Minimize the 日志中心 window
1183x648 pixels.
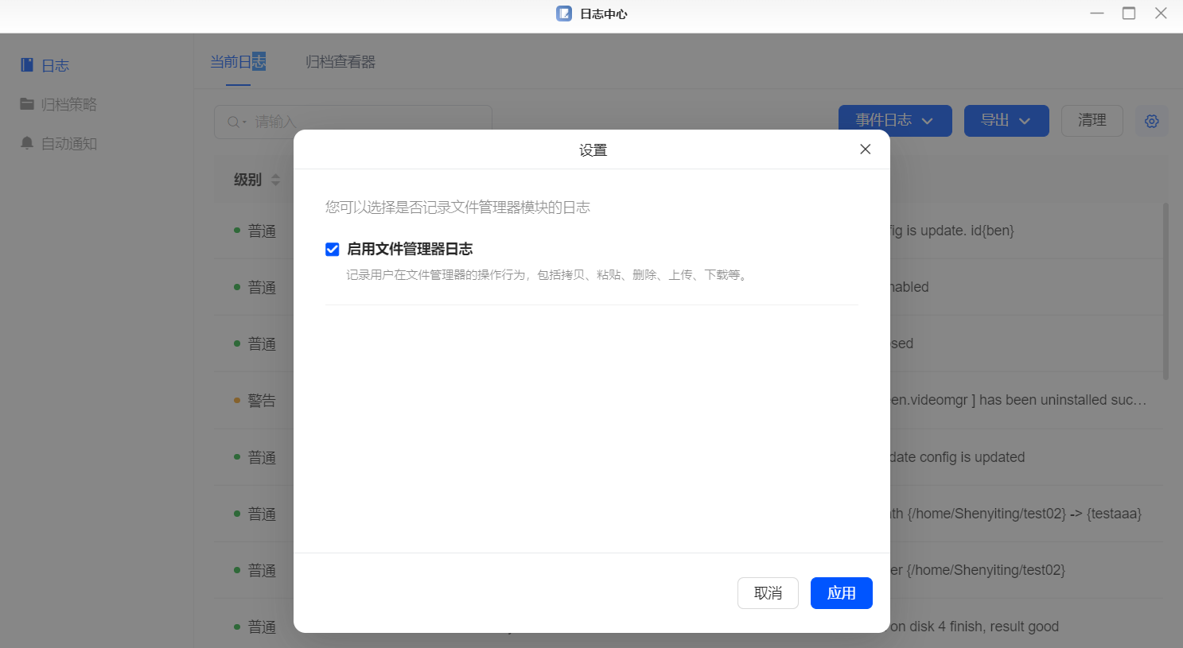click(x=1097, y=14)
